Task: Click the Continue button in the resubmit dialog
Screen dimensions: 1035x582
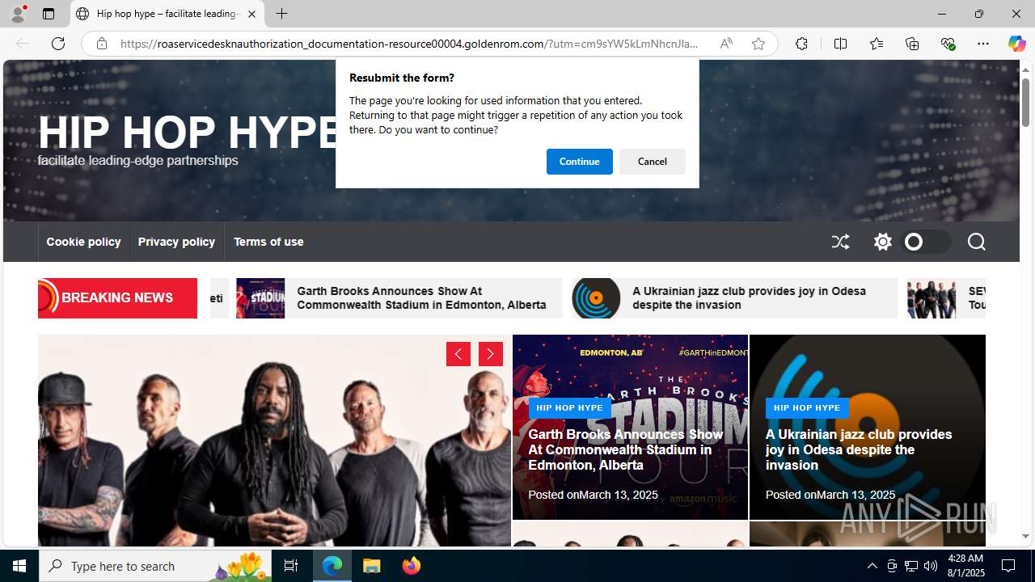Action: 579,162
